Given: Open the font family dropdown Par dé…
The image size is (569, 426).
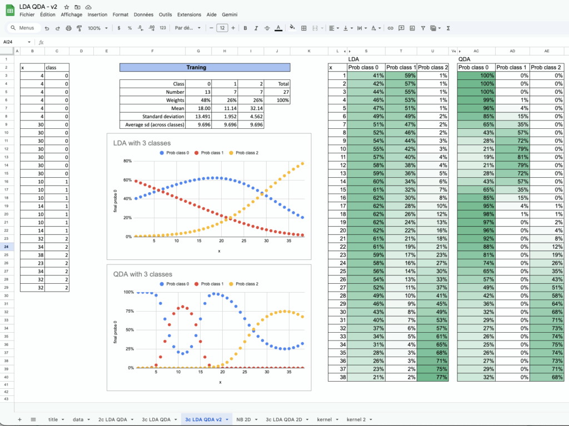Looking at the screenshot, I should coord(188,28).
